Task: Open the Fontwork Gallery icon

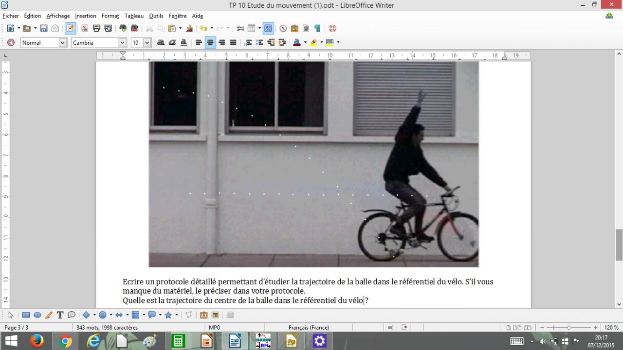Action: tap(203, 315)
